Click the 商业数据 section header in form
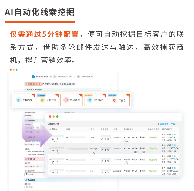 [63, 180]
